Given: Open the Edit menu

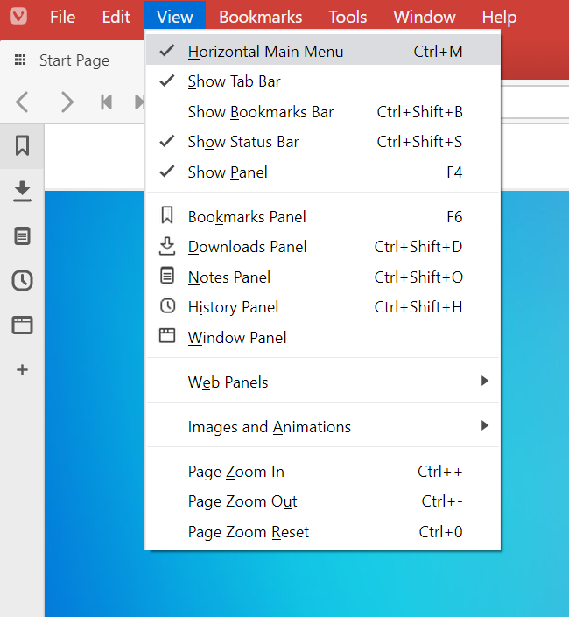Looking at the screenshot, I should [x=116, y=17].
